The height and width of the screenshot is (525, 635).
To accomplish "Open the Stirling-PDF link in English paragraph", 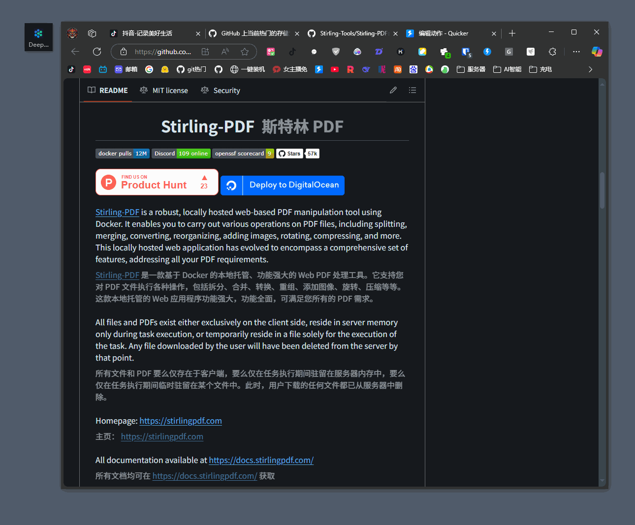I will pyautogui.click(x=117, y=212).
